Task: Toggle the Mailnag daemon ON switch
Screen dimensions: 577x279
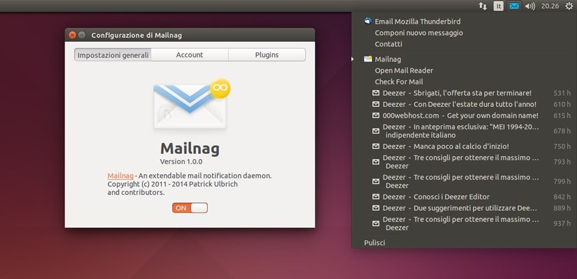Action: [x=189, y=208]
